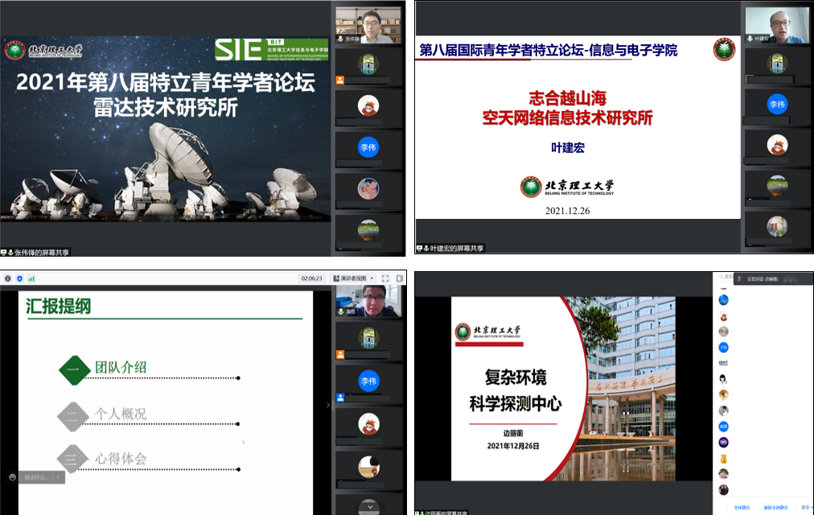Image resolution: width=814 pixels, height=515 pixels.
Task: Click the 团队介绍 outline item on slide
Action: [121, 368]
